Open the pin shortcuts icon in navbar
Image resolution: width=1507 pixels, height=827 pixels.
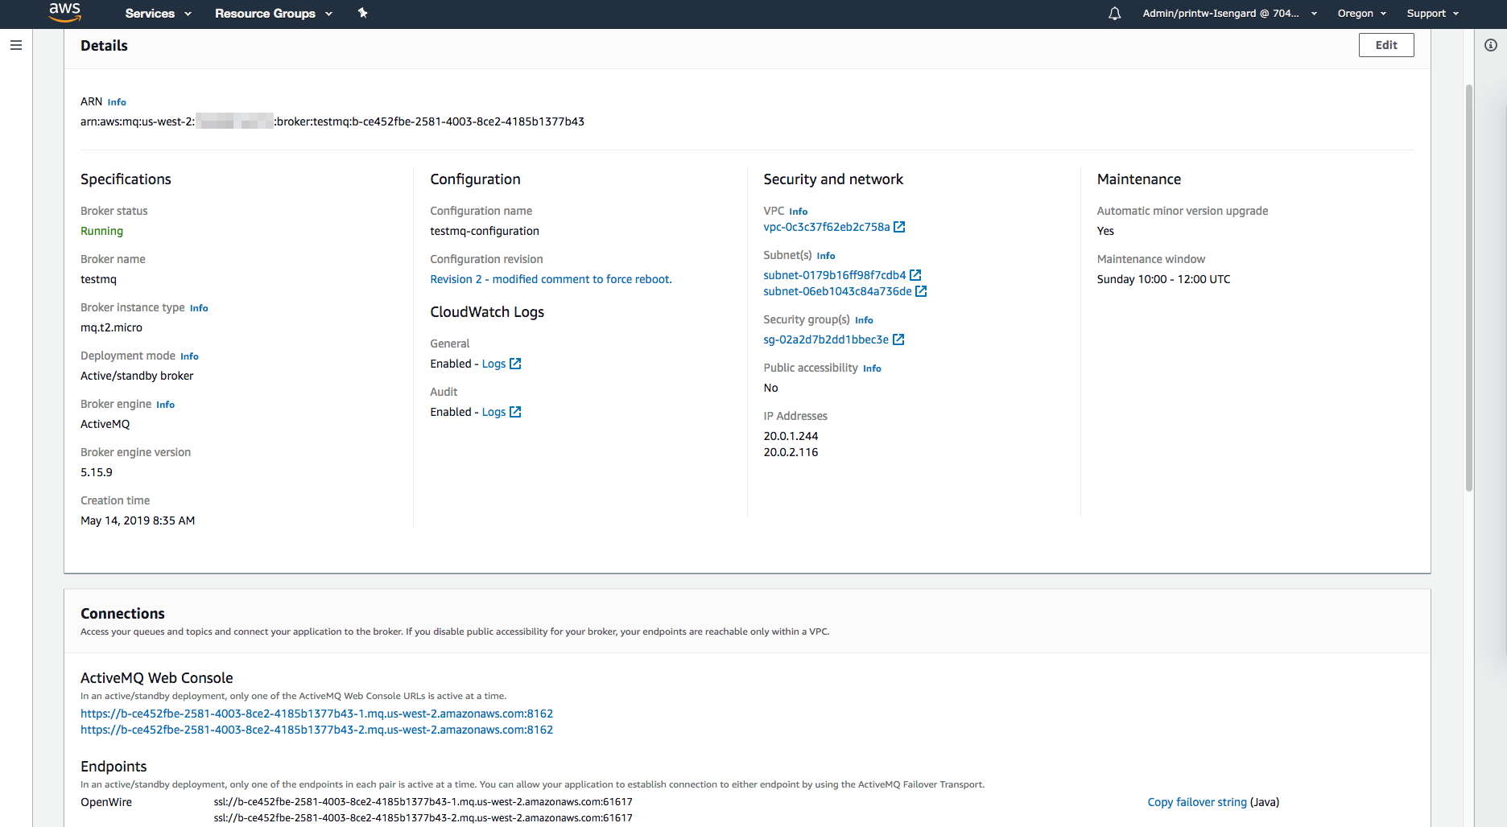tap(363, 13)
